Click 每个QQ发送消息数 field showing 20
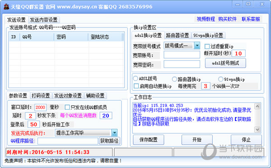This screenshot has height=168, width=271. [x=106, y=116]
